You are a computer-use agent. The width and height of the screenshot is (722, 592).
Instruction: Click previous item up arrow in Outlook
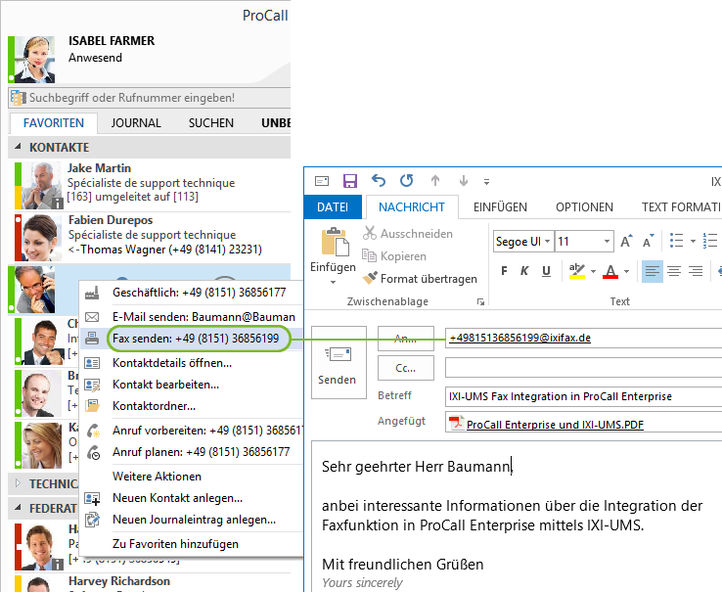(435, 181)
